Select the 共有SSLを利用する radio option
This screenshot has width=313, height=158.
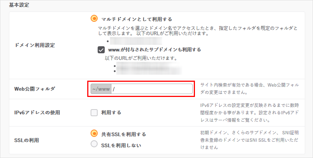pos(94,134)
